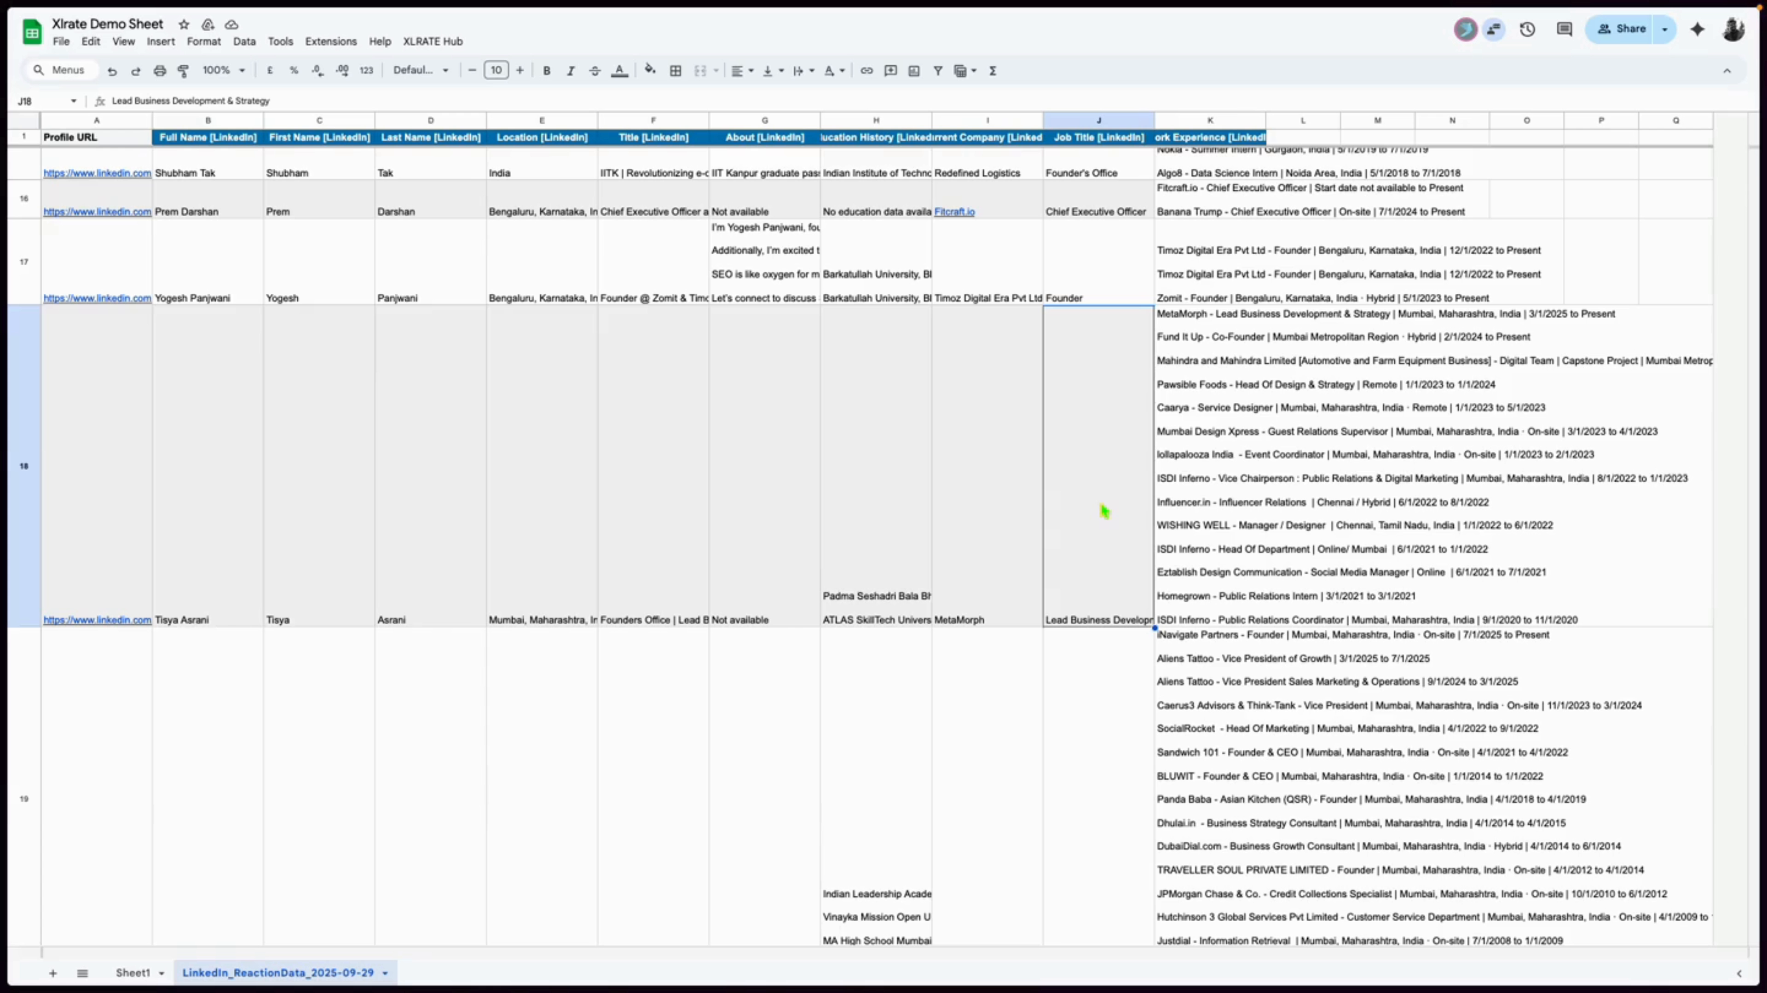Click the undo icon

click(112, 70)
